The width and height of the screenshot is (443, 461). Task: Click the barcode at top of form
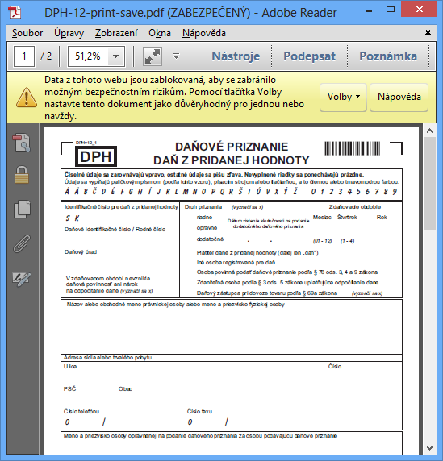pyautogui.click(x=352, y=148)
